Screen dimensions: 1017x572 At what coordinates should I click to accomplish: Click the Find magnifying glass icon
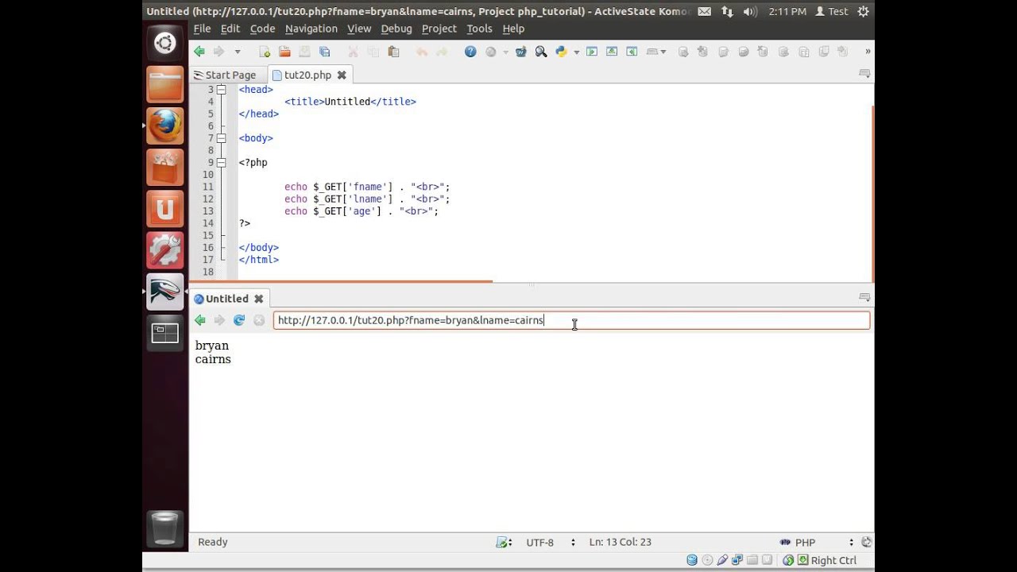pyautogui.click(x=541, y=52)
